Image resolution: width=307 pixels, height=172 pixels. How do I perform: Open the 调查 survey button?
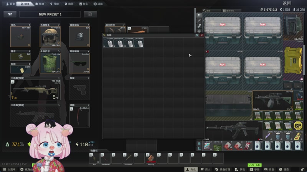pos(284,169)
